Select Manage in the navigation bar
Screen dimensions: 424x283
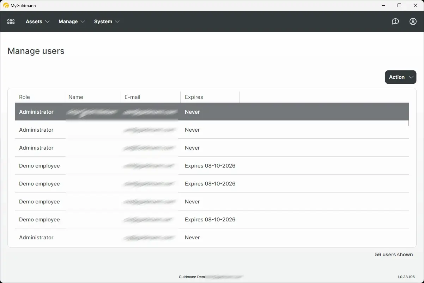point(68,21)
